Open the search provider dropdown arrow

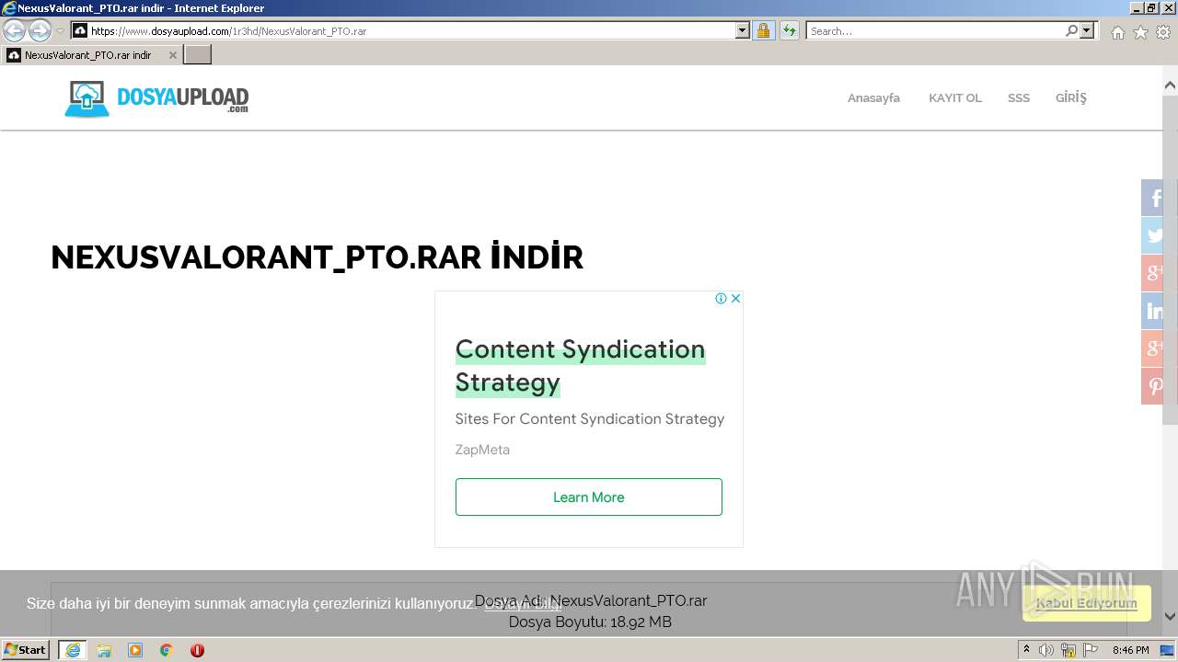(x=1087, y=31)
